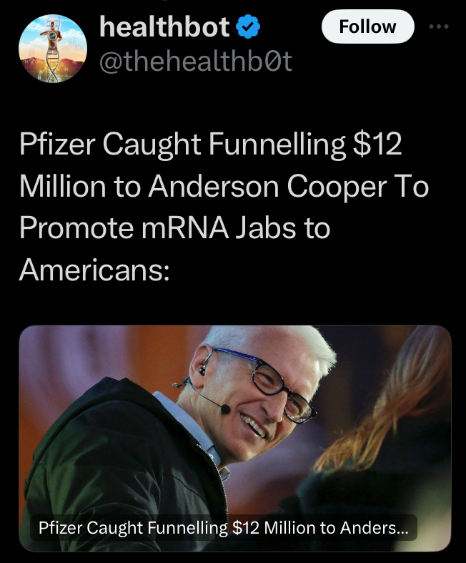This screenshot has height=563, width=466.
Task: Follow the healthbot account
Action: click(367, 26)
